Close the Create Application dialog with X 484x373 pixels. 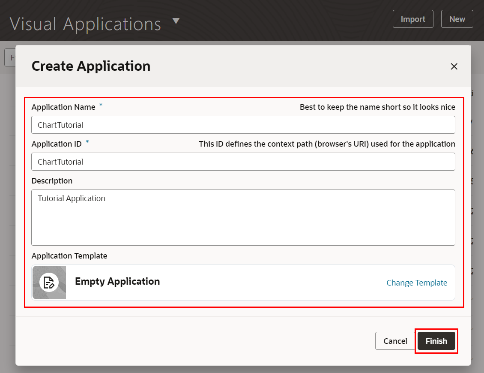tap(454, 66)
